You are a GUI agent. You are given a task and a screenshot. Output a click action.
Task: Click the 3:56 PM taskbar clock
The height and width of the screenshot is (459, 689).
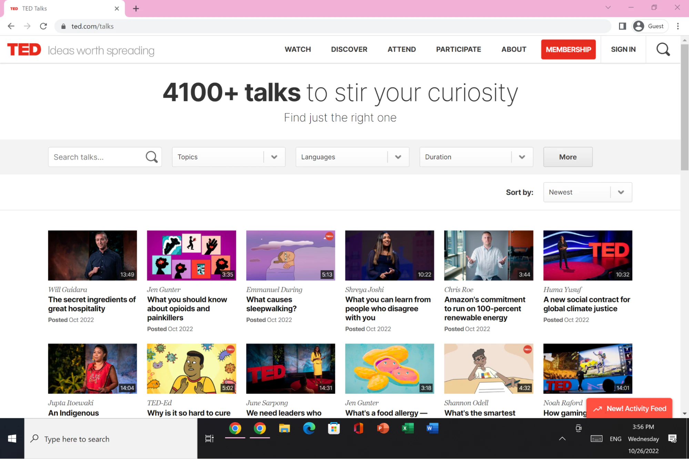tap(643, 427)
